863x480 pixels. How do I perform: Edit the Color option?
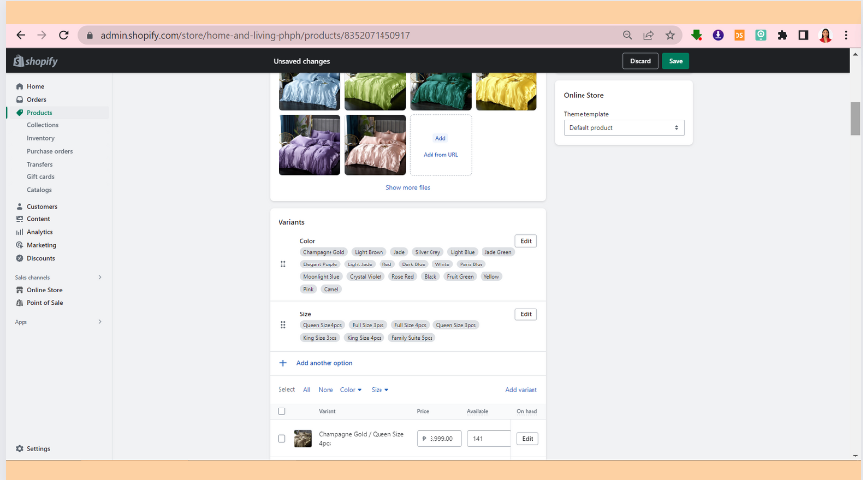tap(526, 241)
